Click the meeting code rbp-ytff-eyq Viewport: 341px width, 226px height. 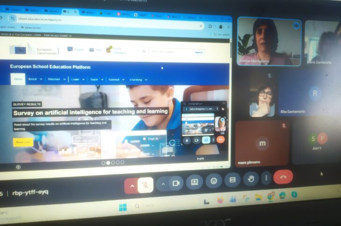pyautogui.click(x=30, y=192)
